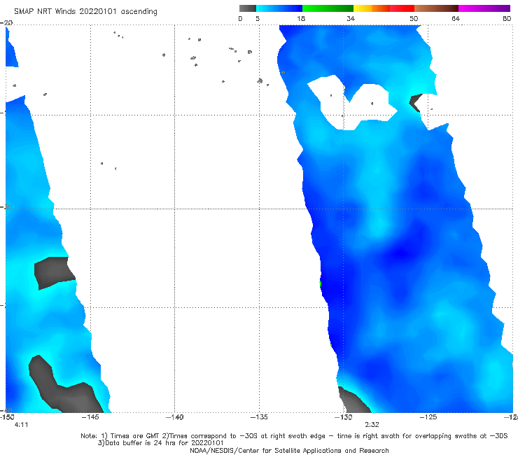This screenshot has height=455, width=518.
Task: Click the "NOAA/NESDIS/Center for Satellite Applications and Research" credit
Action: [289, 450]
